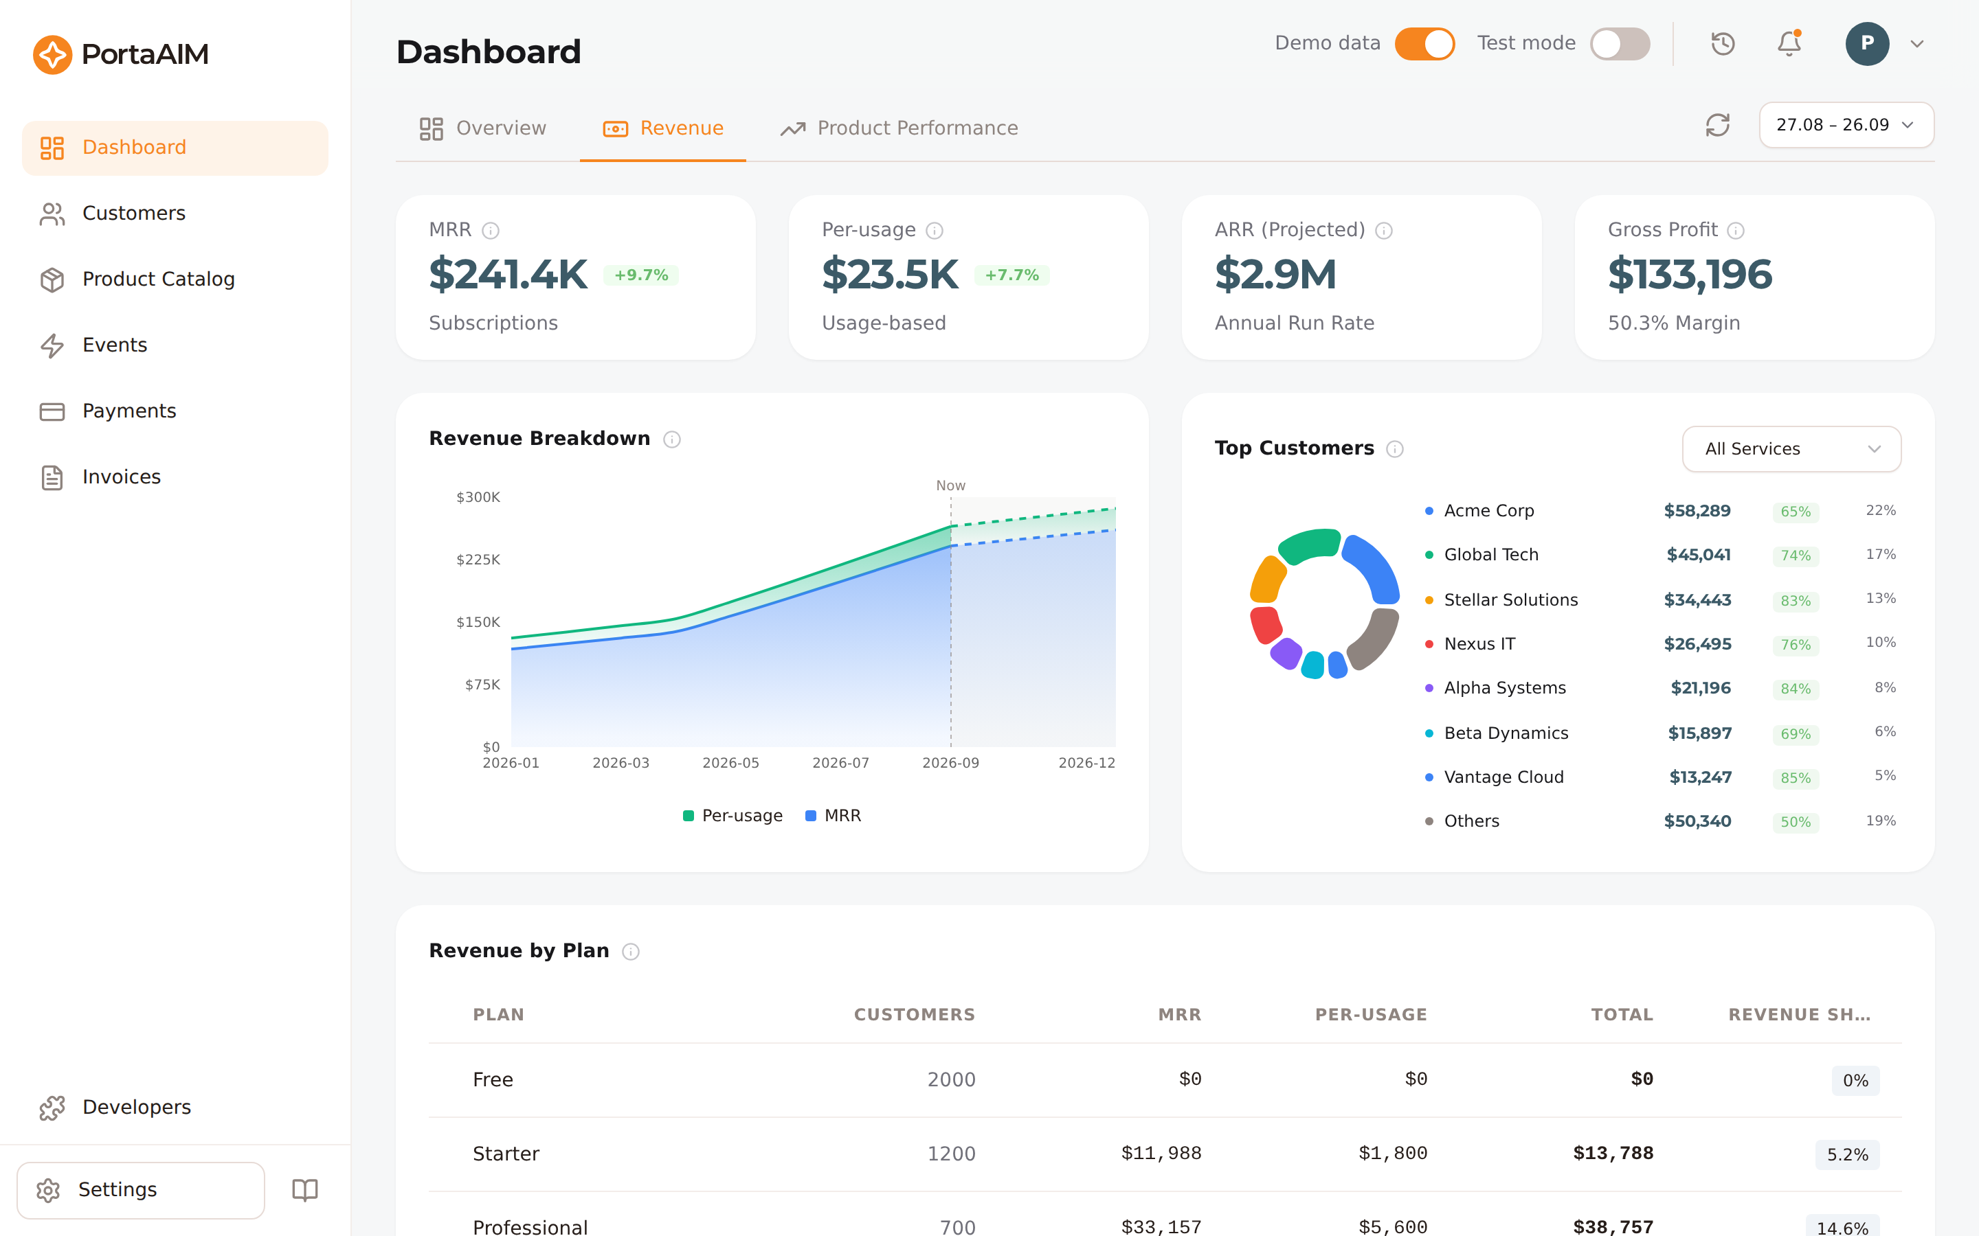
Task: Toggle MRR series in chart legend
Action: [834, 816]
